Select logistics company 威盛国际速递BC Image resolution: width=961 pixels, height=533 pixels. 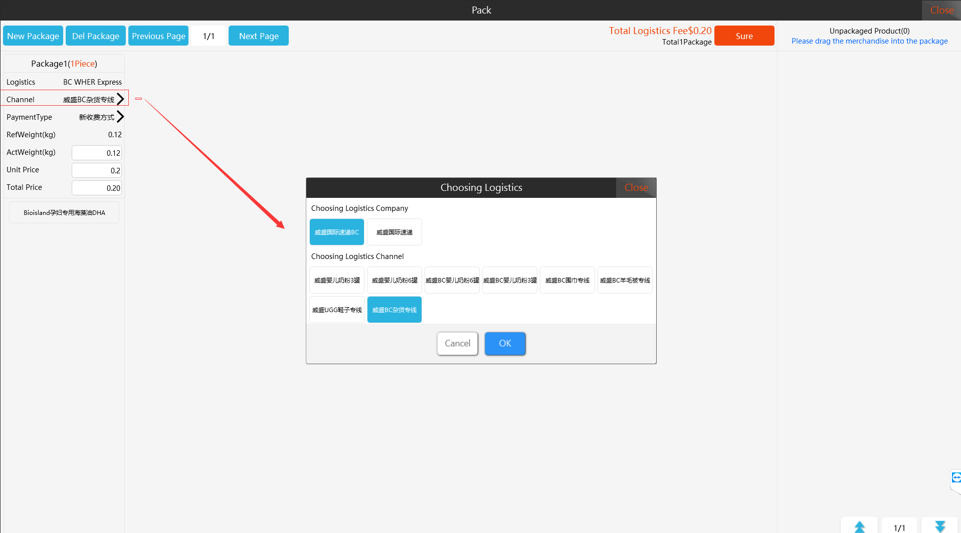337,232
